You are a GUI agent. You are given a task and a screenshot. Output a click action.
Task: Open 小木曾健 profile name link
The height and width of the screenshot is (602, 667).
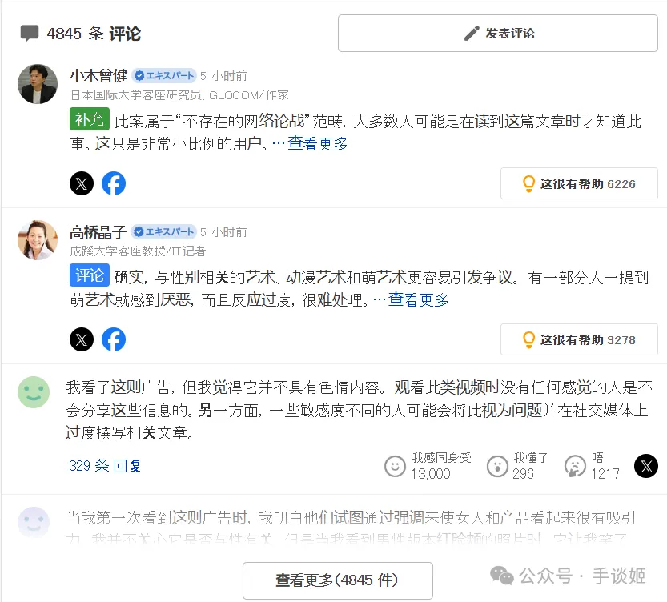[x=98, y=76]
